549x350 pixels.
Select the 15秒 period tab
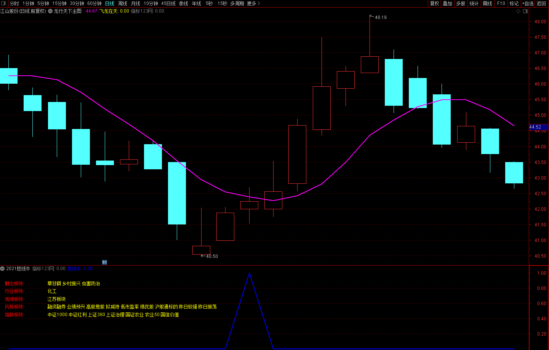[222, 3]
